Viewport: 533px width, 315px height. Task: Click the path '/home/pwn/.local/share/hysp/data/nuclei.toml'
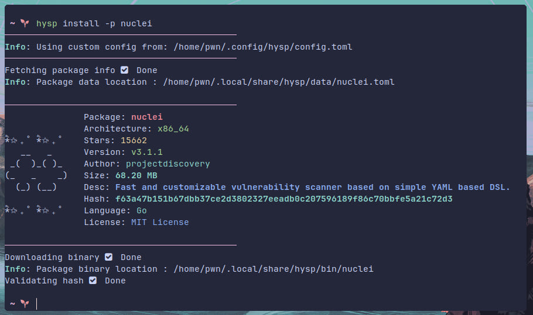click(279, 82)
